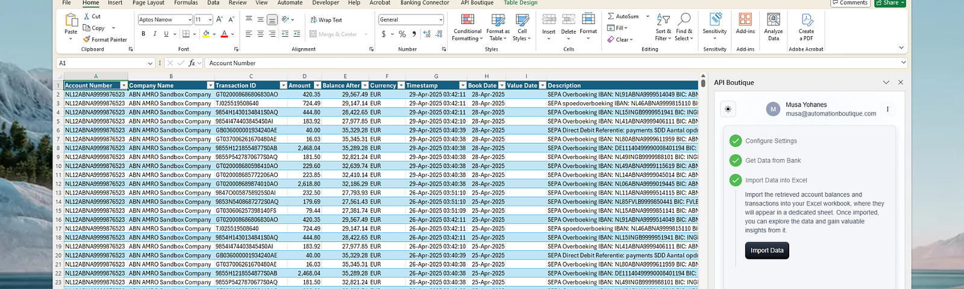Select cell with Transaction ID TJ025519508640 in row 3
Screen dimensions: 964x289
(x=251, y=103)
